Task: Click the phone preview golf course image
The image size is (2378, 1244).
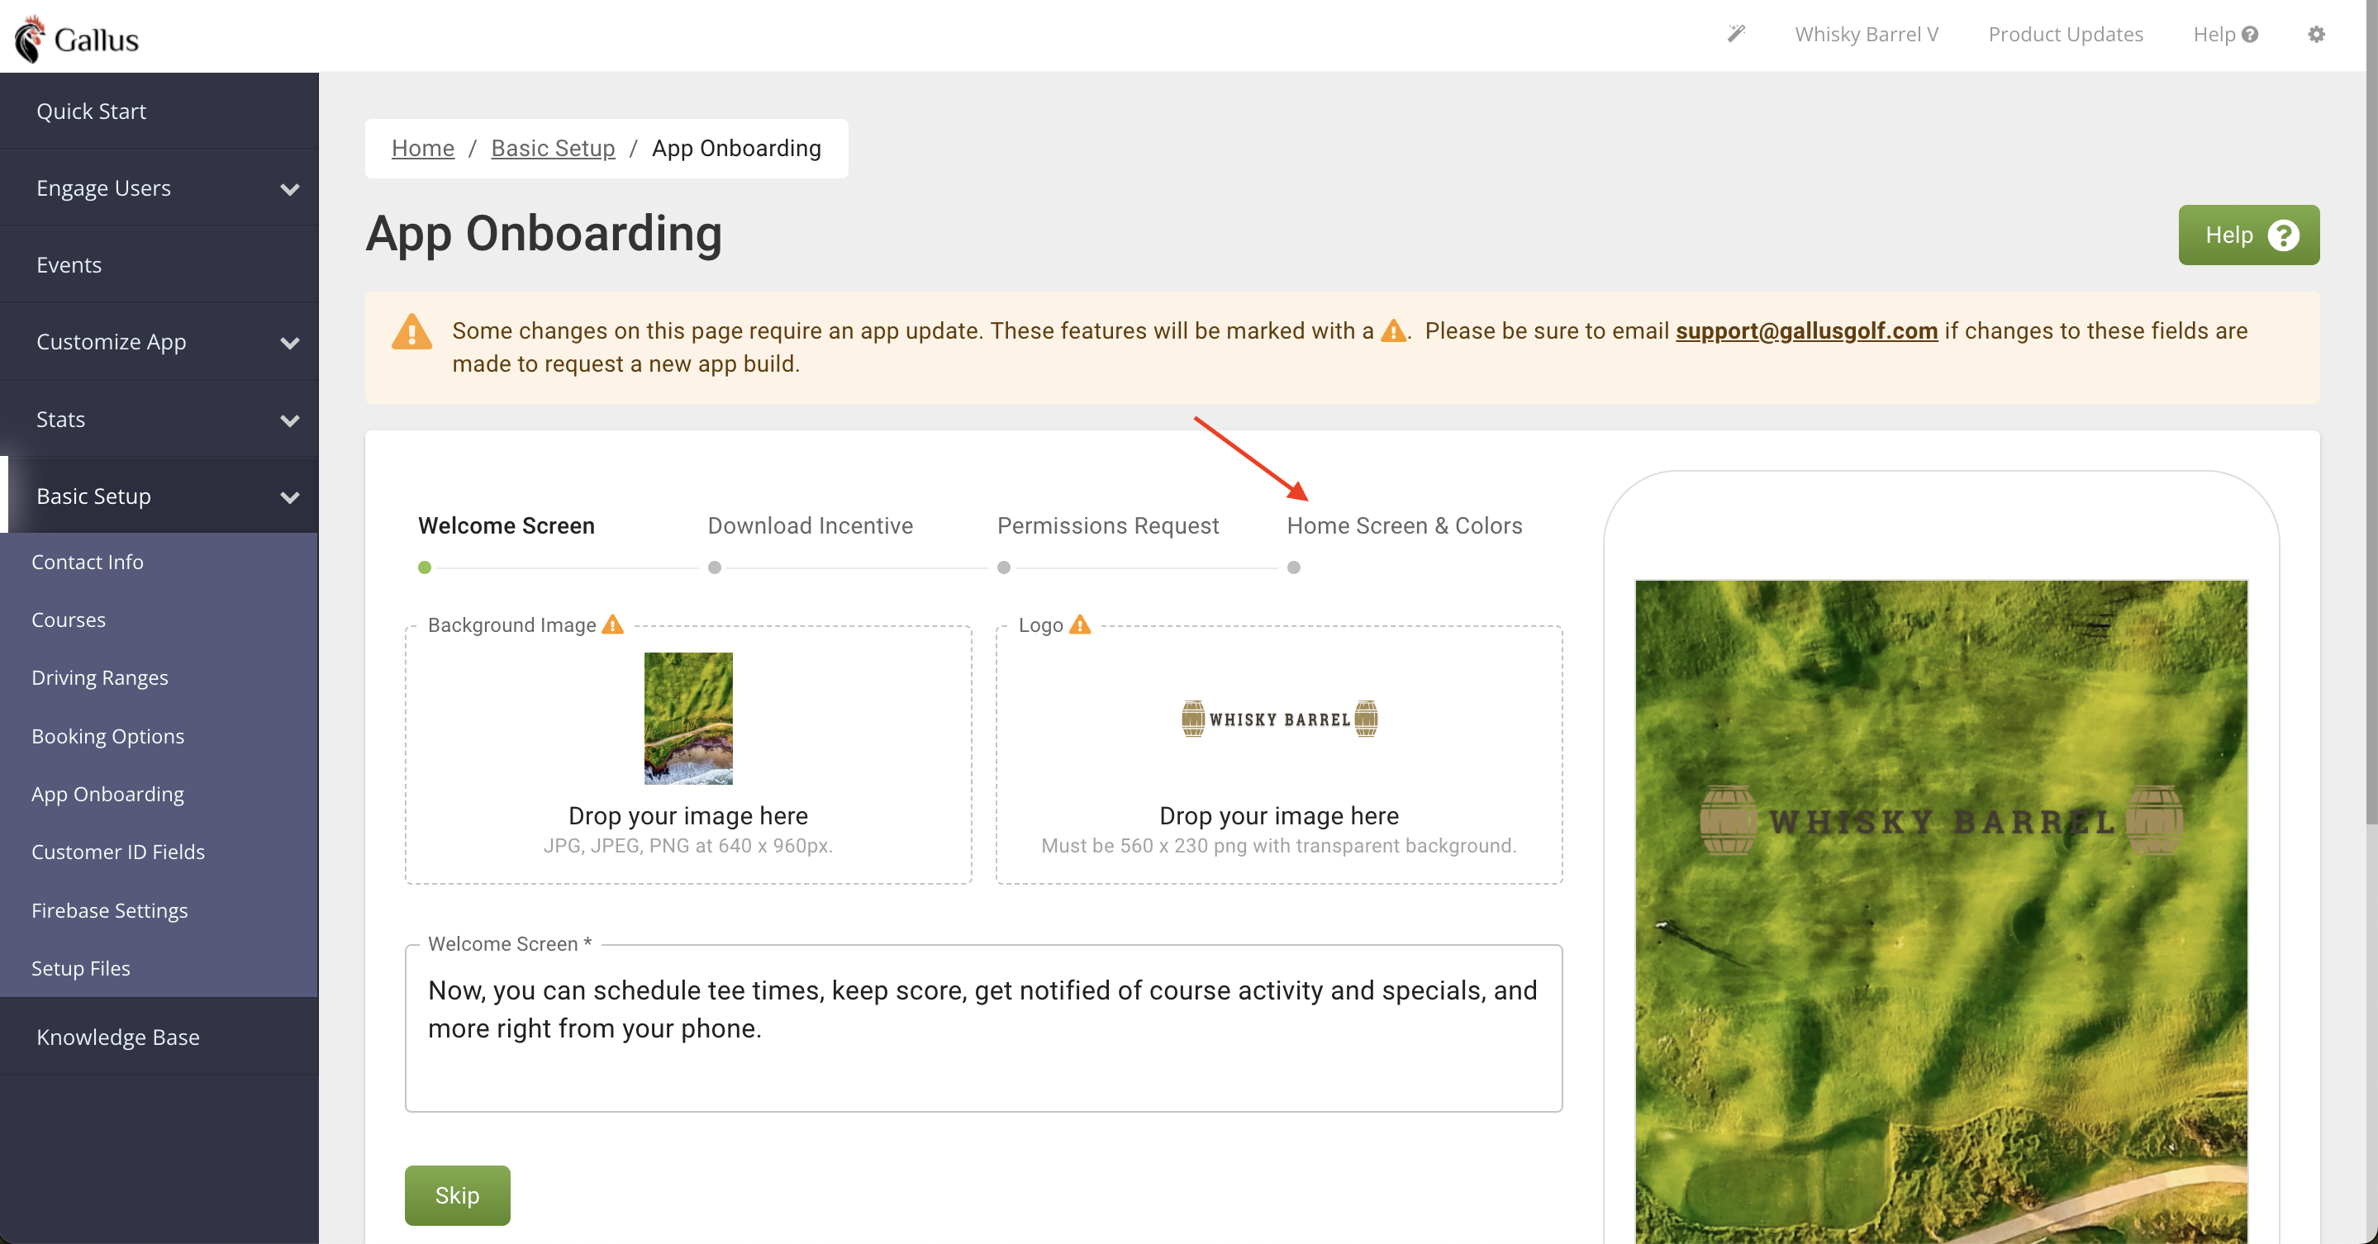Action: 1942,912
